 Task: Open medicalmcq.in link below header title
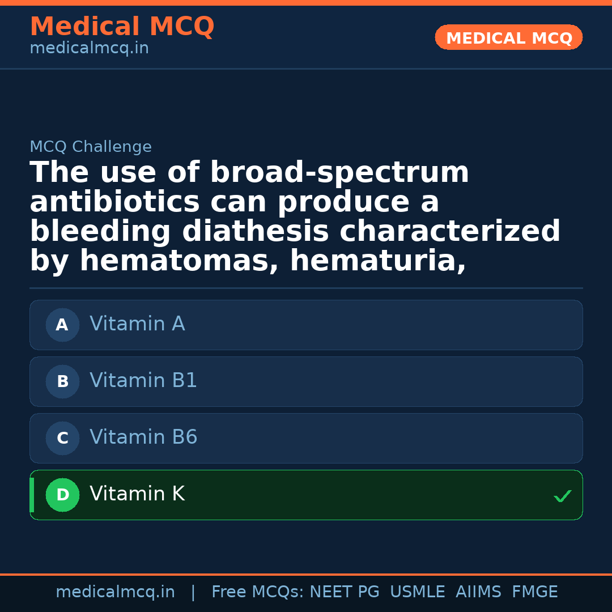[89, 49]
